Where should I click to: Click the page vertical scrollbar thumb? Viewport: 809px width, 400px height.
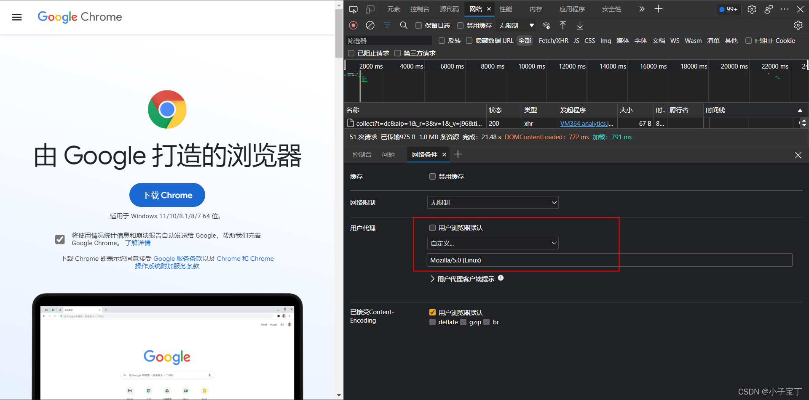point(339,33)
